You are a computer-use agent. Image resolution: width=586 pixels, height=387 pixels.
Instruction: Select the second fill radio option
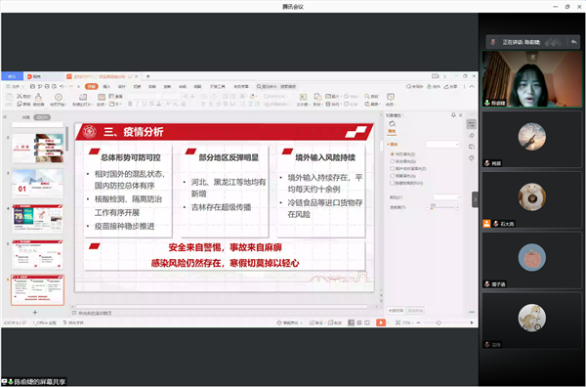pos(392,161)
